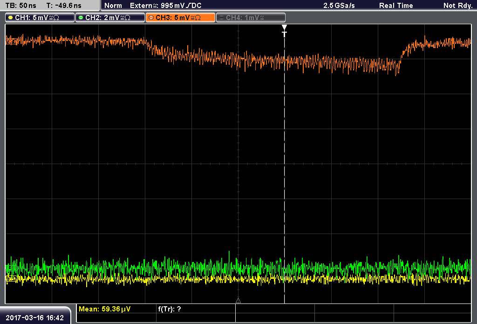Click the Not Rdy. status indicator
The image size is (477, 324).
[458, 6]
